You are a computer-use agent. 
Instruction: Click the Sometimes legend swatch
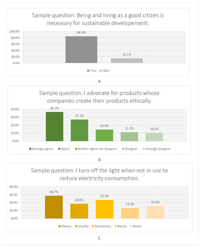pyautogui.click(x=93, y=226)
